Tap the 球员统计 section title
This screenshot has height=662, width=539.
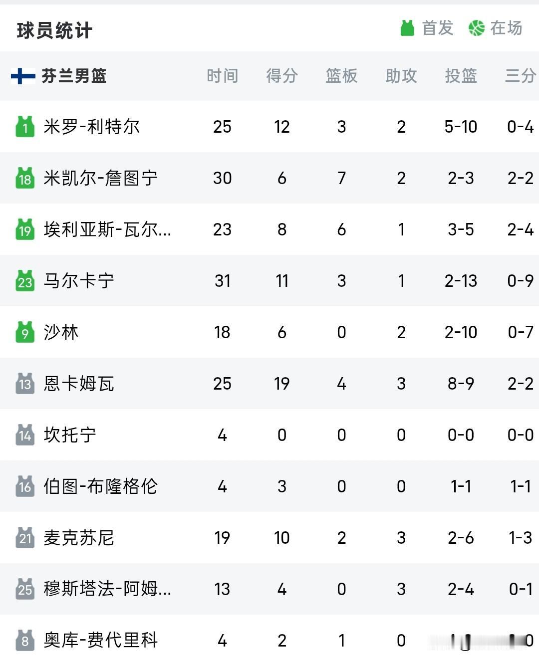[x=54, y=30]
